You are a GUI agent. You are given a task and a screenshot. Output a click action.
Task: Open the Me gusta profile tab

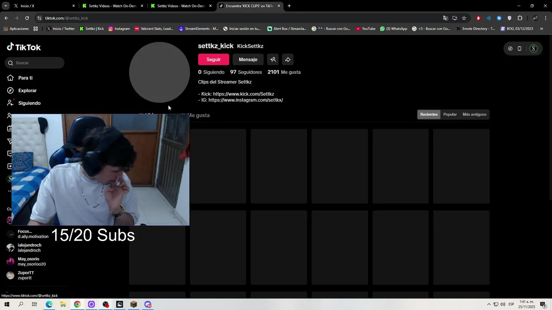click(x=200, y=115)
